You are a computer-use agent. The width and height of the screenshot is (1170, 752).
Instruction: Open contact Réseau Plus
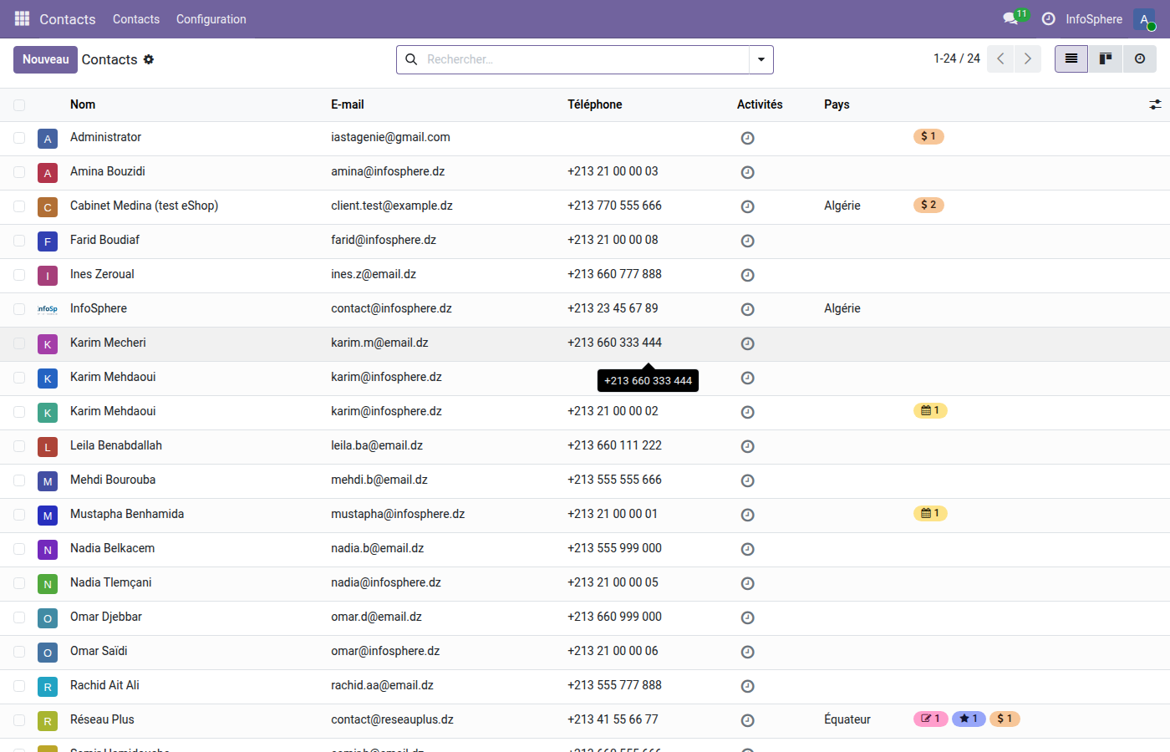[102, 719]
